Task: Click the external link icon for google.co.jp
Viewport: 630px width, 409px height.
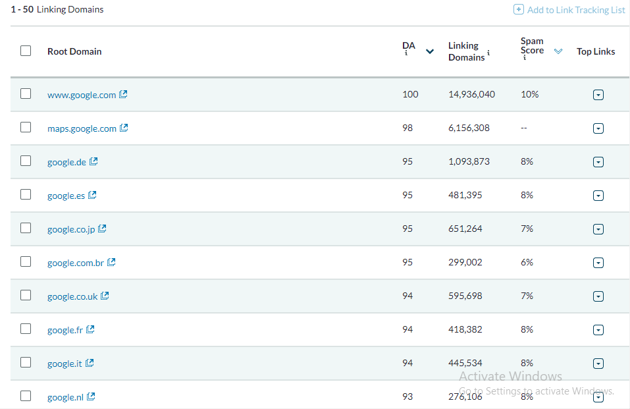Action: coord(103,229)
